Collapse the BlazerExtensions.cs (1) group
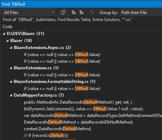Image resolution: width=162 pixels, height=140 pixels. tap(11, 68)
